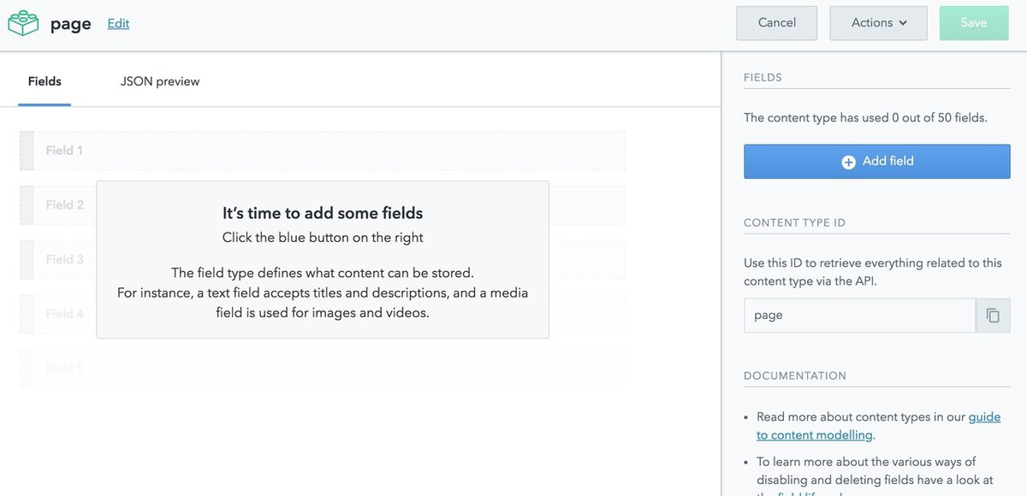This screenshot has width=1027, height=496.
Task: Click the content type ID text box
Action: tap(859, 316)
